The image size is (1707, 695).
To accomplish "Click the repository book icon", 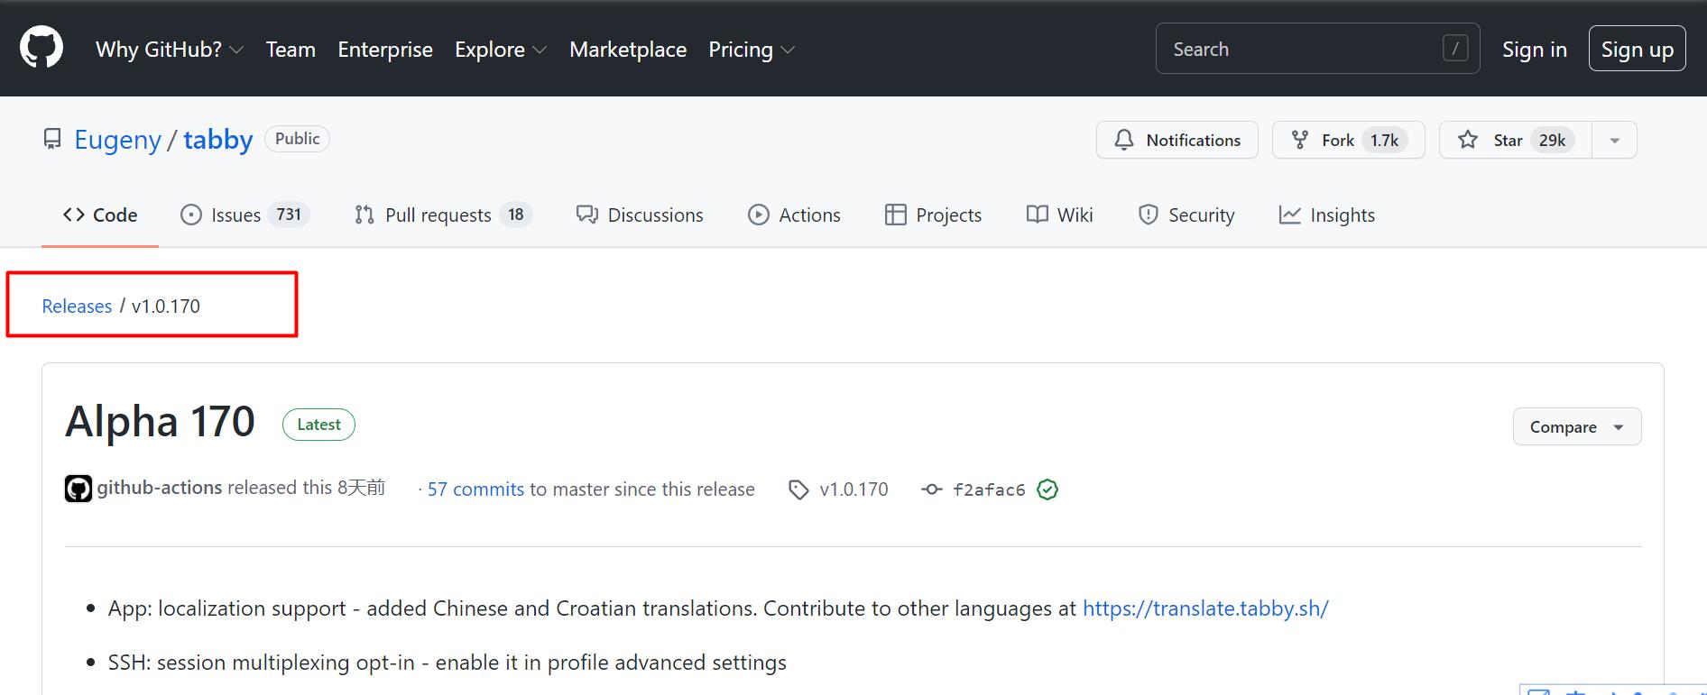I will pos(52,140).
